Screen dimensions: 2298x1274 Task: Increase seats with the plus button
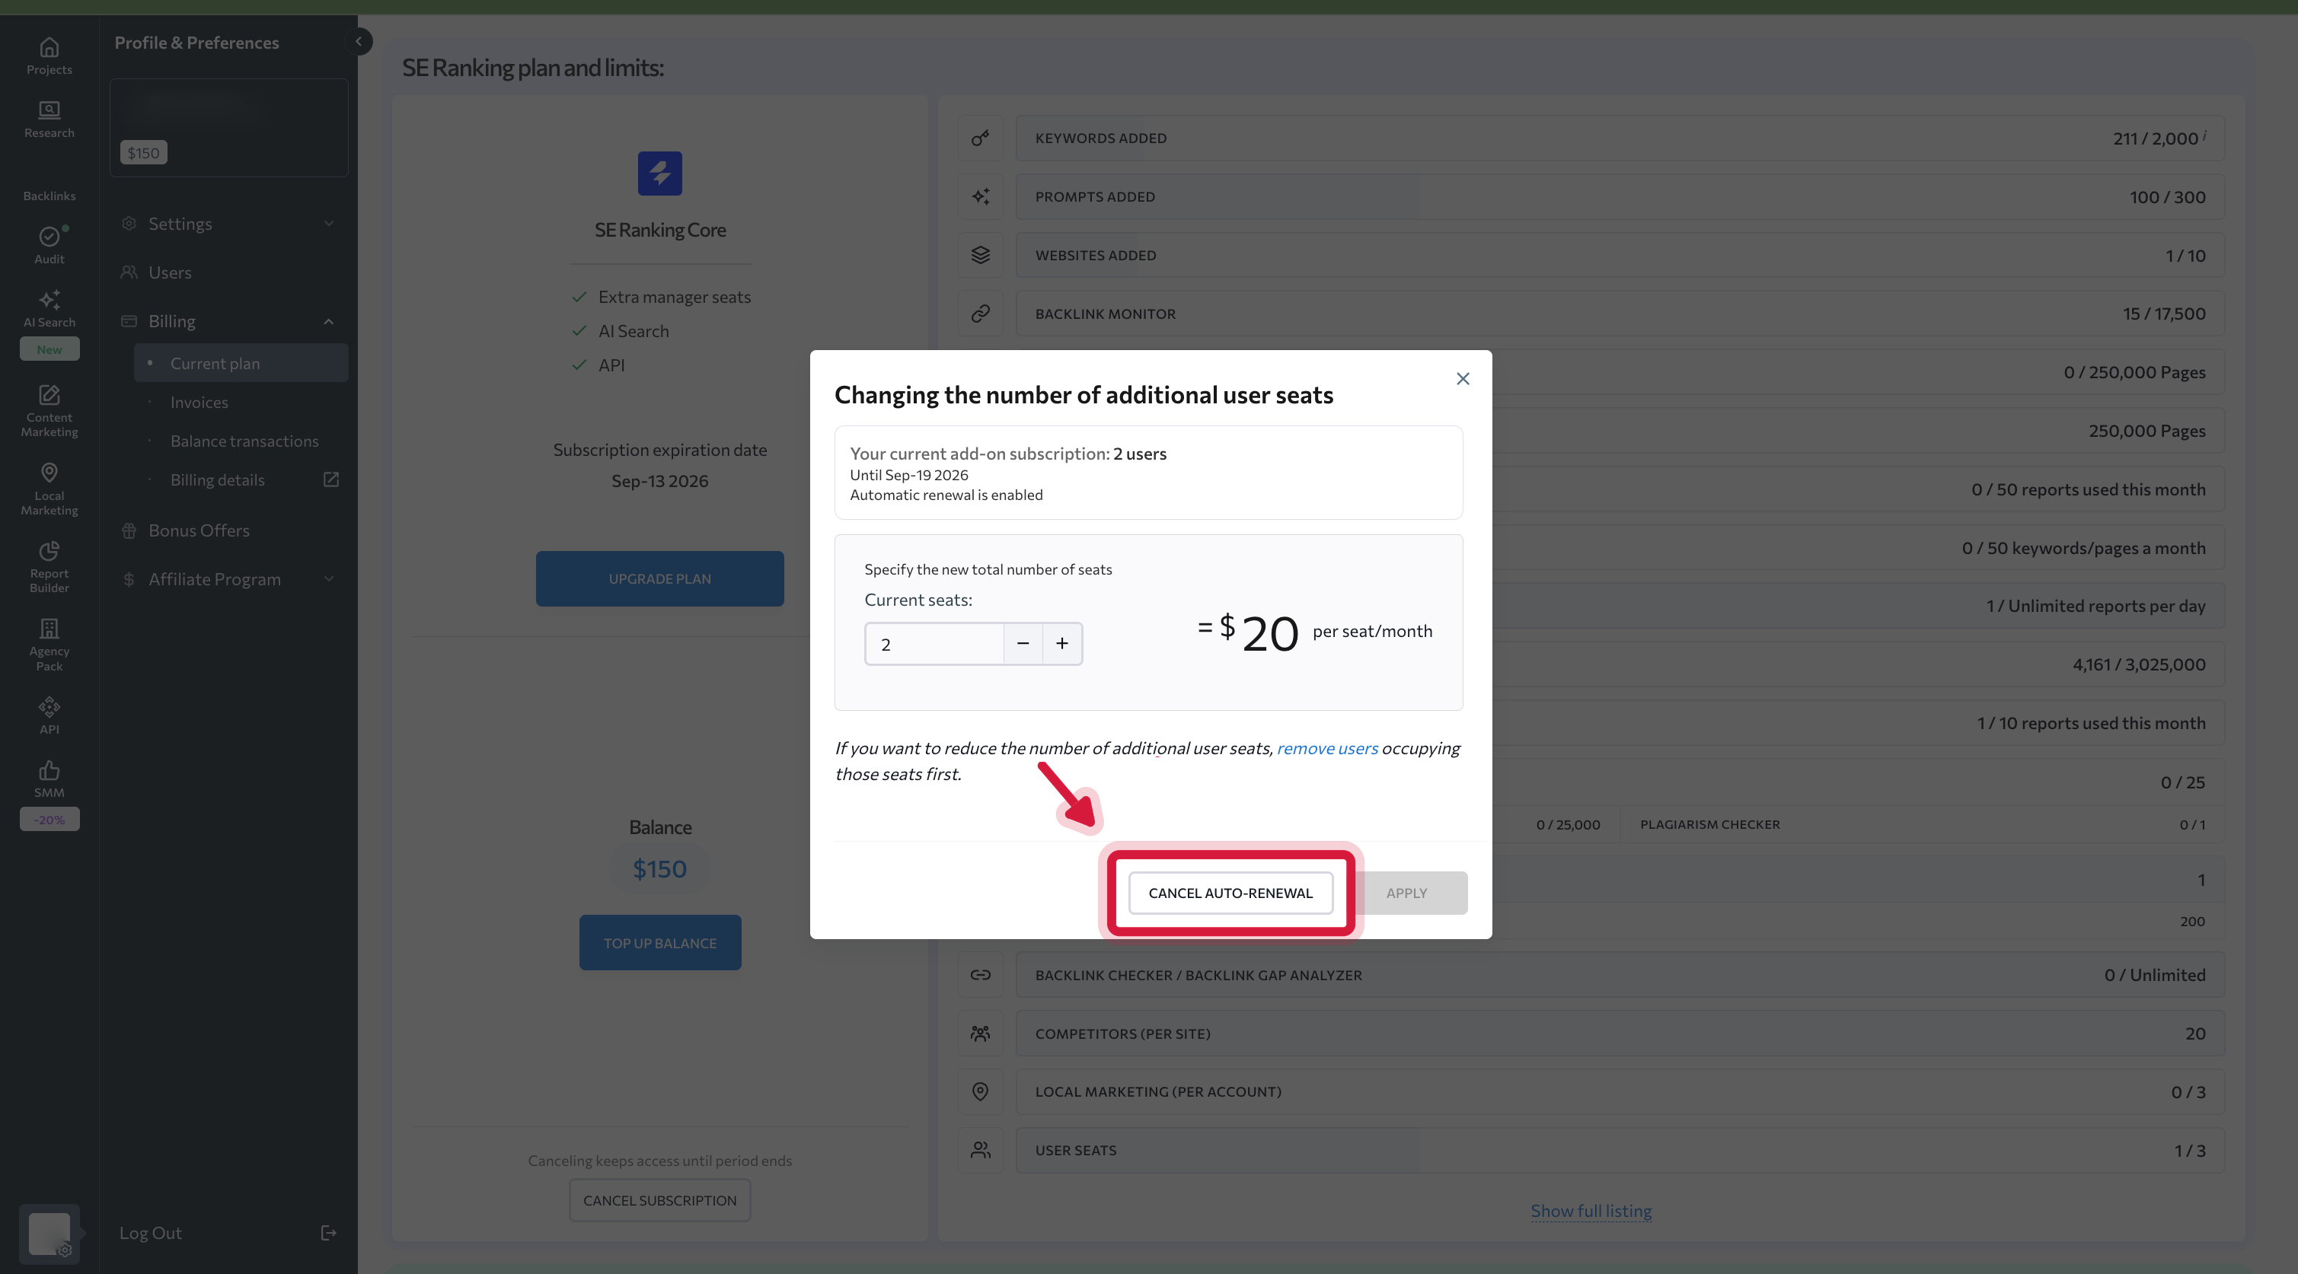coord(1061,644)
